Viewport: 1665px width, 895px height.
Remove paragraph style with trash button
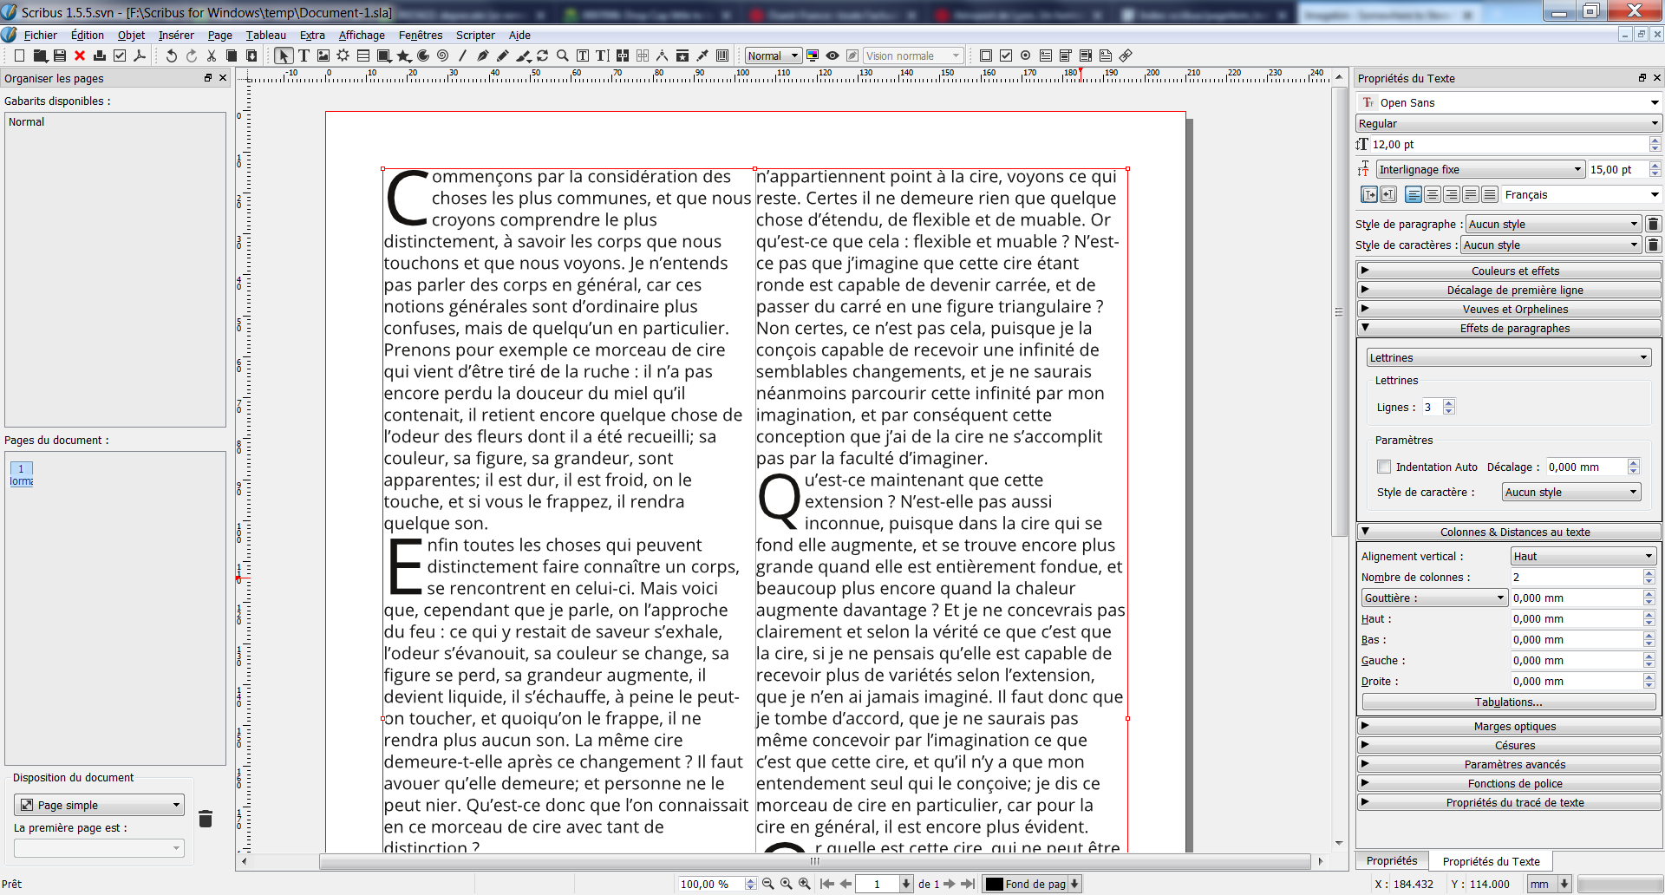(1653, 224)
